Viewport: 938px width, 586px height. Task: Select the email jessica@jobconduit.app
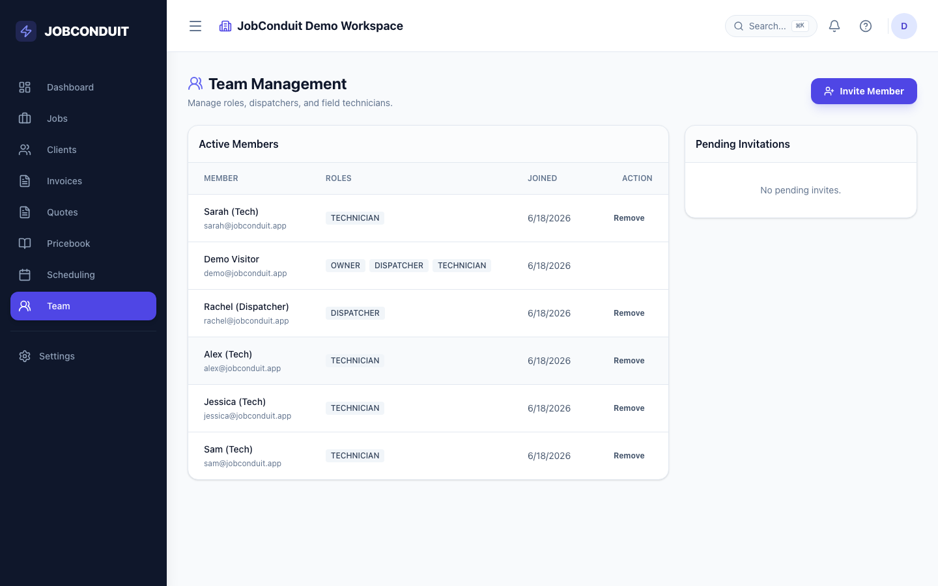click(248, 416)
